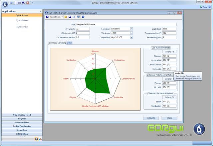Click the About globe icon

(x=201, y=7)
